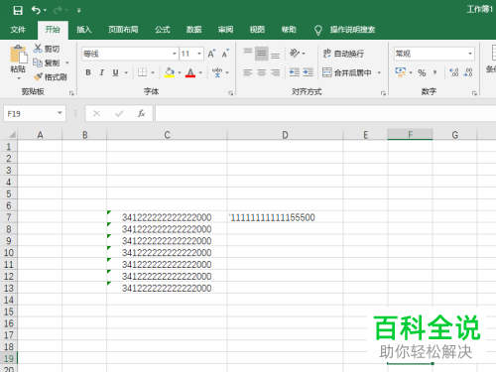Open the undo history dropdown arrow
The image size is (496, 372).
tap(45, 10)
